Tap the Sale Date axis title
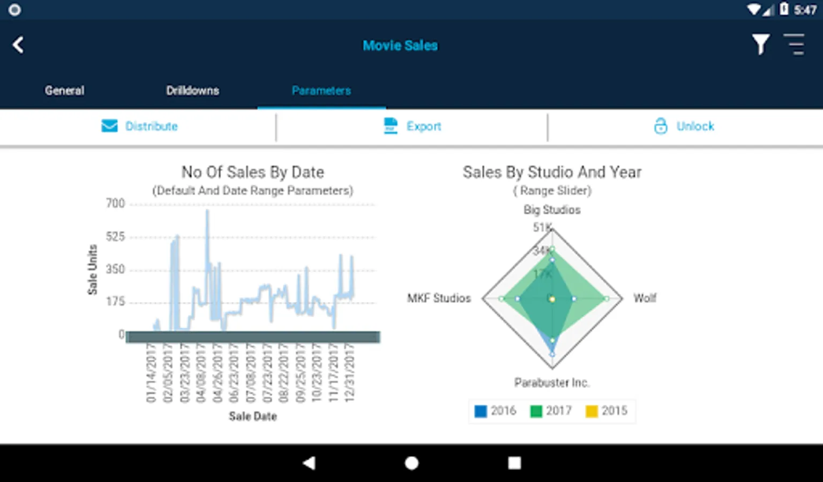 [253, 417]
